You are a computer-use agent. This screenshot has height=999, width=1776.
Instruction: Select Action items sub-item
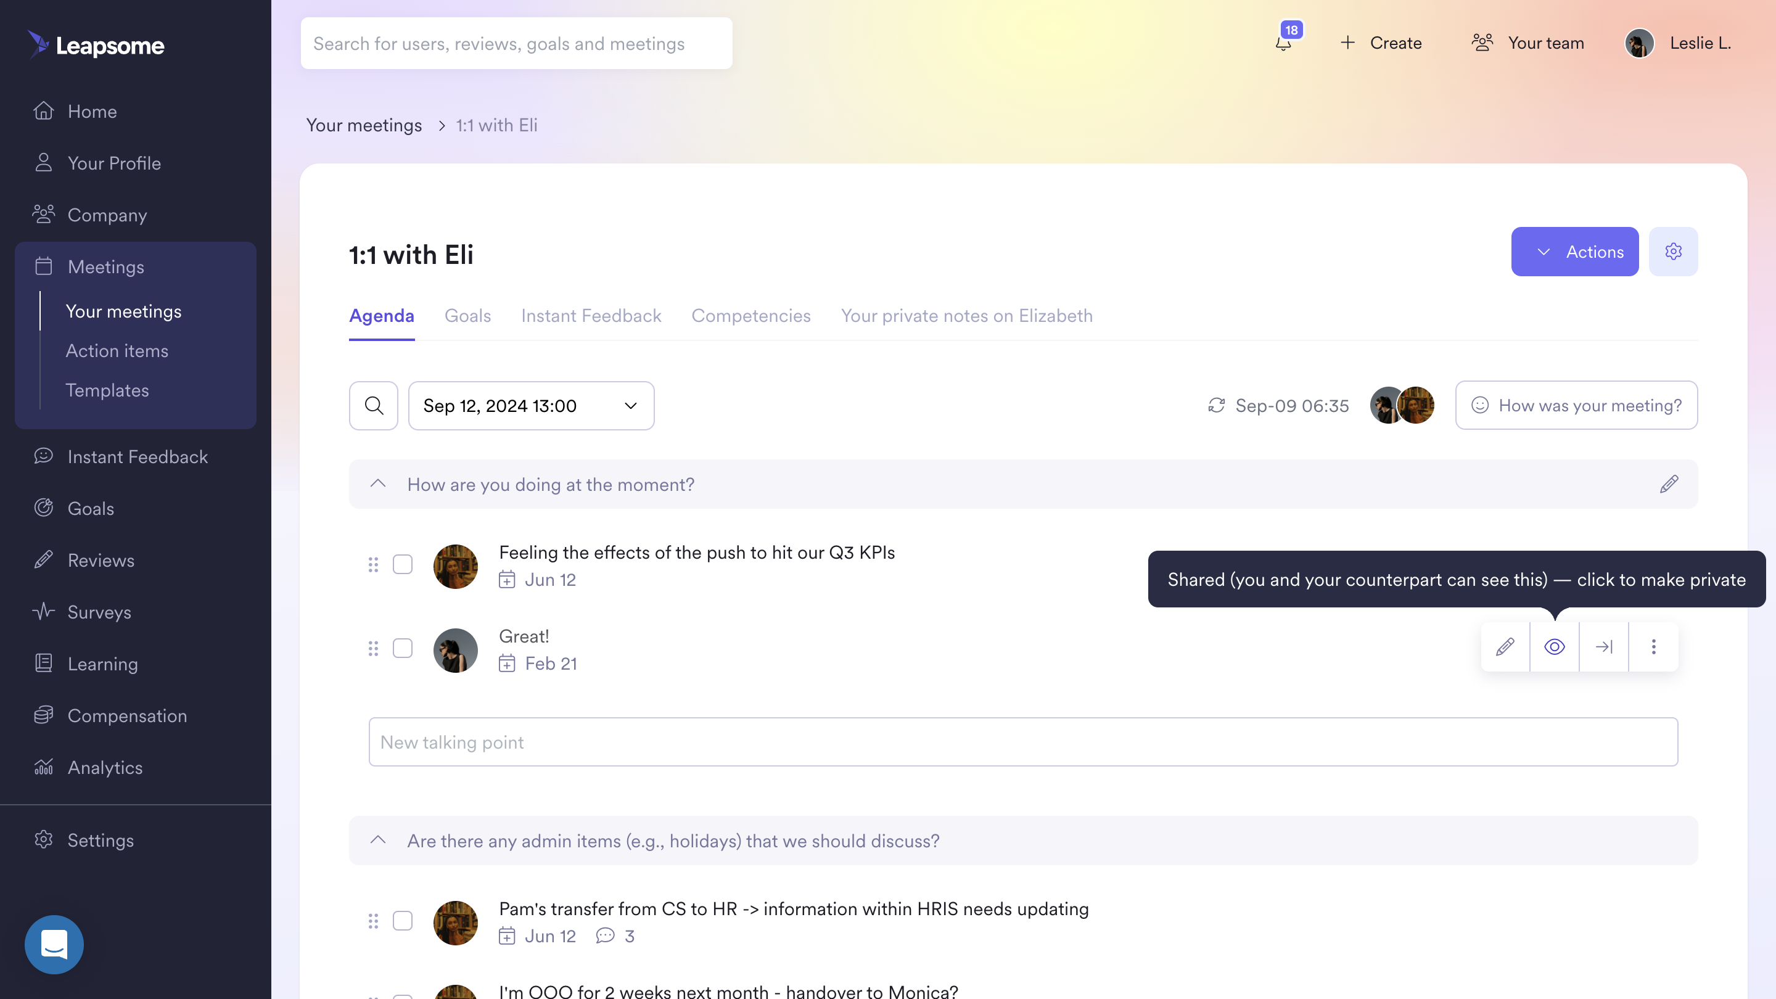[x=117, y=350]
